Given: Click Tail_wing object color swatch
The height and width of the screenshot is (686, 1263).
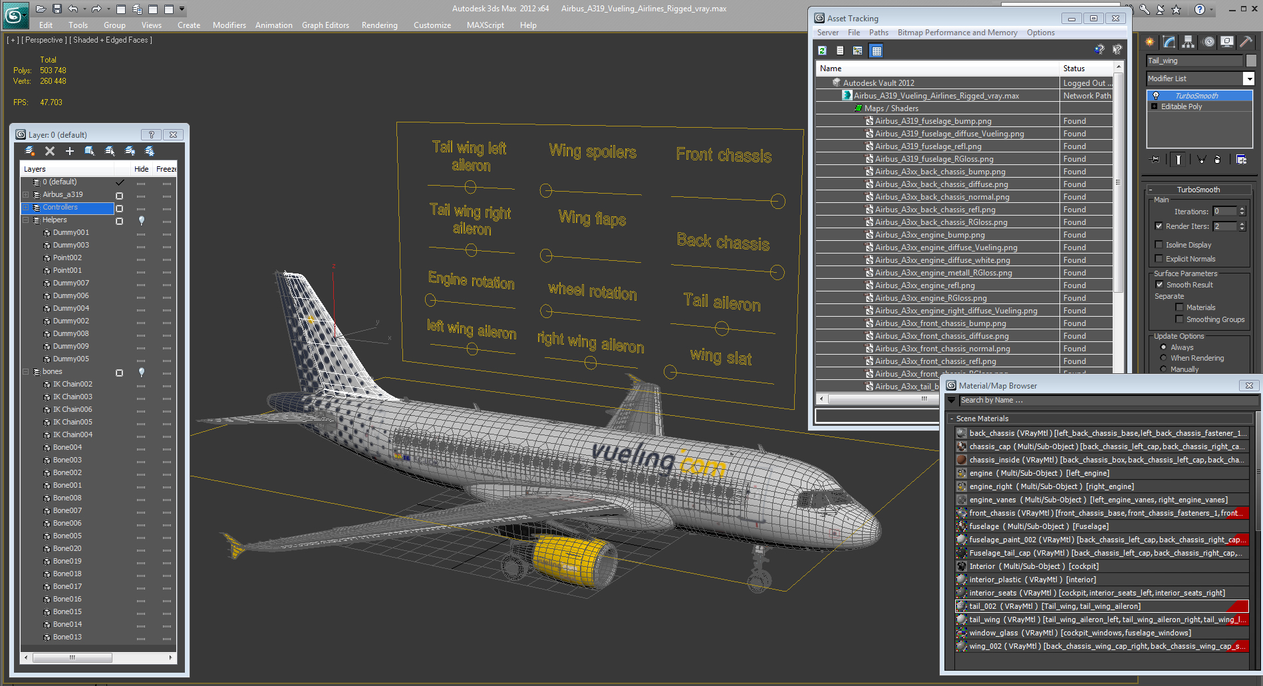Looking at the screenshot, I should tap(1251, 61).
